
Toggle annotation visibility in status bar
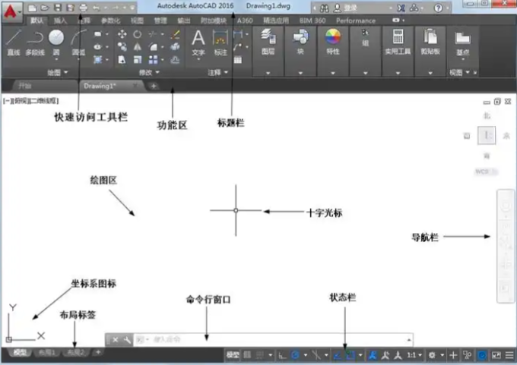(373, 355)
